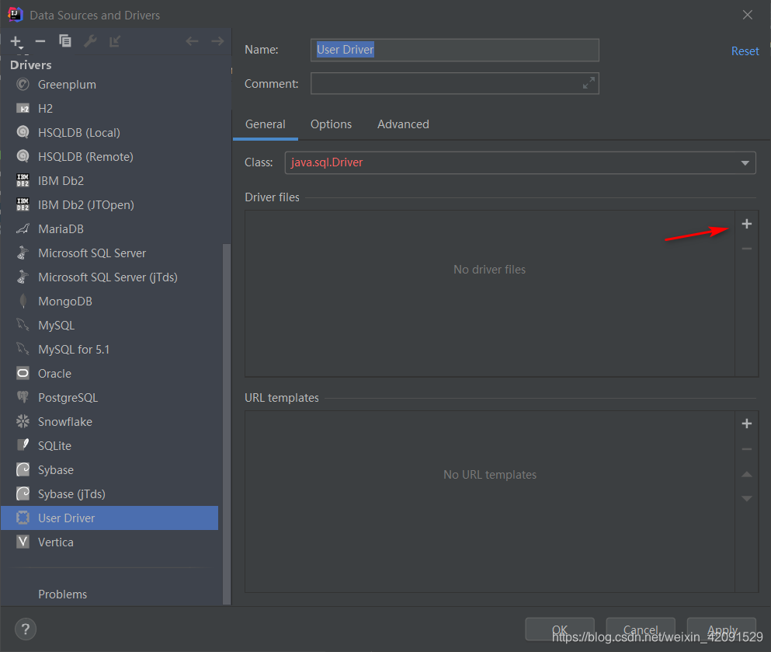Select Sybase driver
The height and width of the screenshot is (652, 771).
point(109,470)
